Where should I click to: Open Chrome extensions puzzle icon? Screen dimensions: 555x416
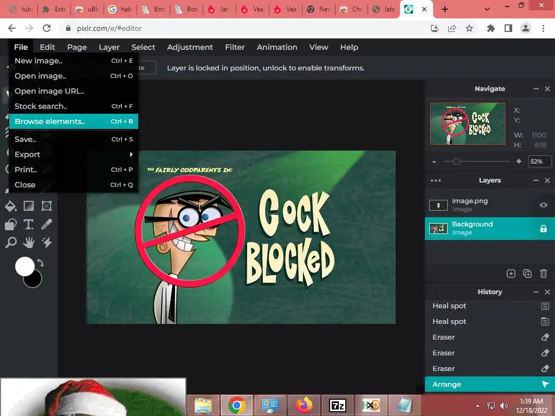(491, 28)
